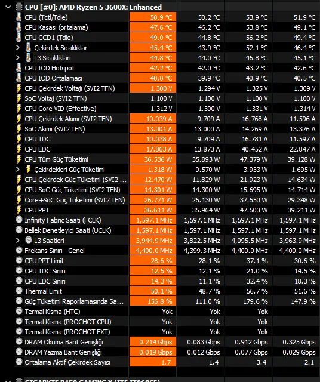This screenshot has height=382, width=320.
Task: Click lightning icon beside CPU EDC
Action: [x=19, y=149]
